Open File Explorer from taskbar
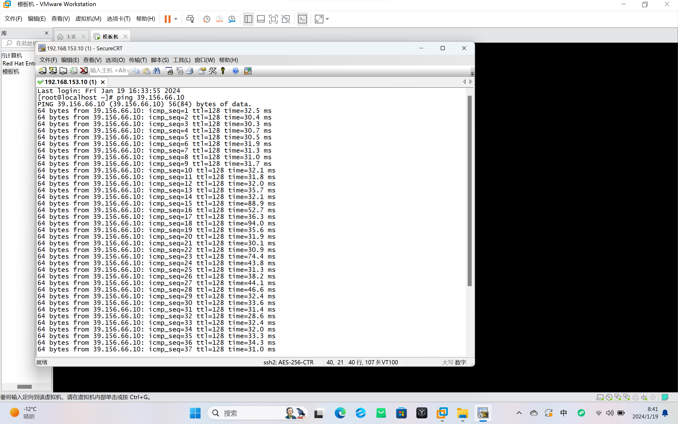The height and width of the screenshot is (424, 678). [x=463, y=413]
